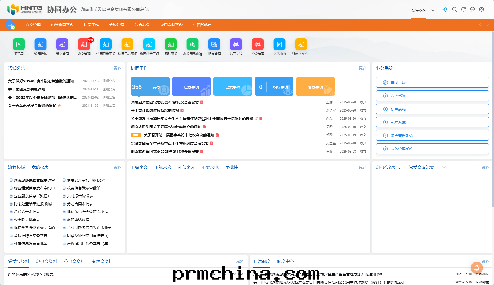
Task: Launch 办公用品申请 from the icon row
Action: [193, 44]
